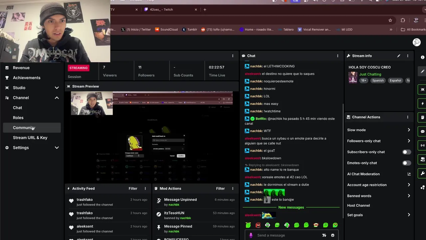Open the emote picker smiley icon

point(332,235)
